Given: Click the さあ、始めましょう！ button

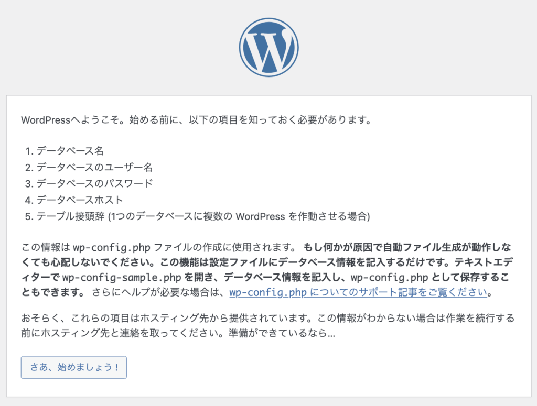Looking at the screenshot, I should (x=73, y=367).
